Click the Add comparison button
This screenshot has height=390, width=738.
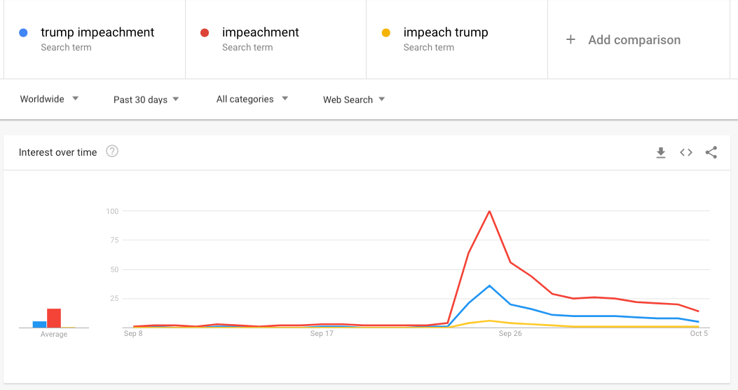point(634,40)
